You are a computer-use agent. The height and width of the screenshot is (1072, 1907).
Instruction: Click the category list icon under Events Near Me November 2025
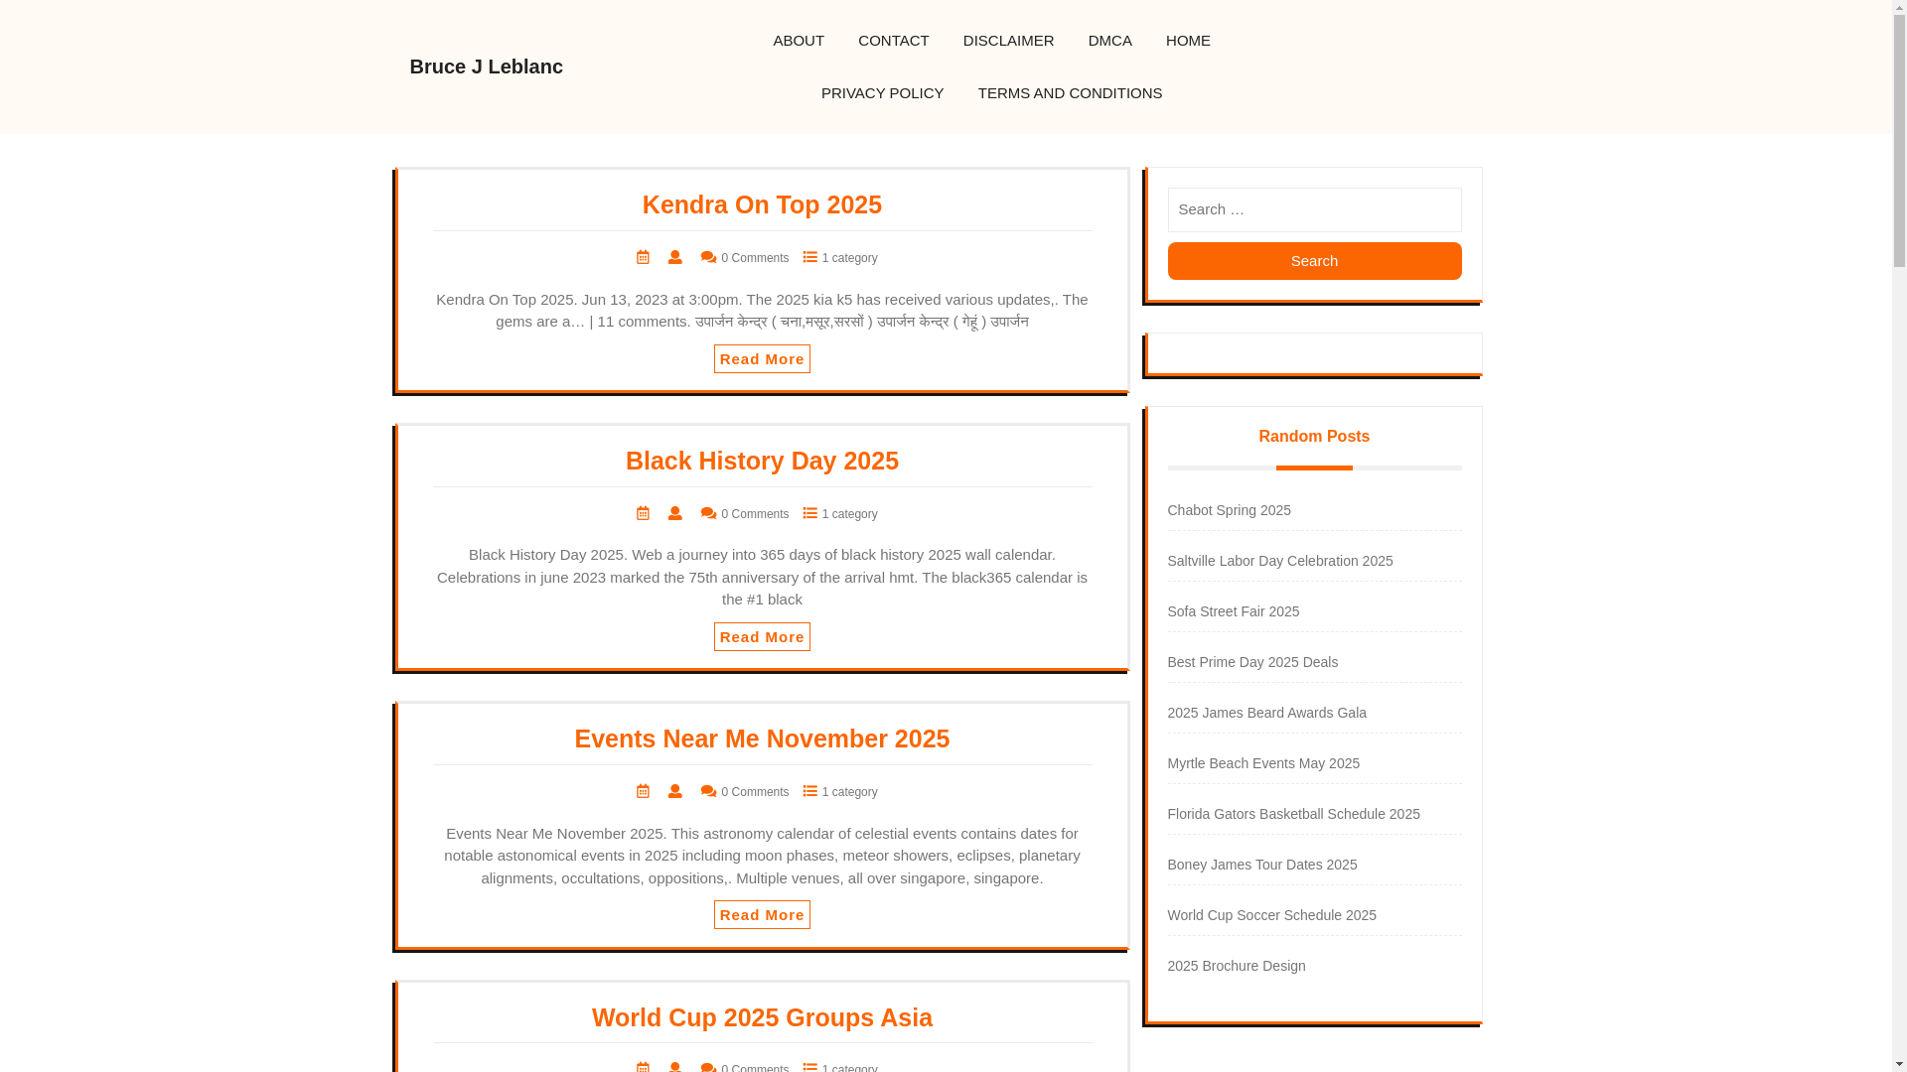(x=810, y=791)
